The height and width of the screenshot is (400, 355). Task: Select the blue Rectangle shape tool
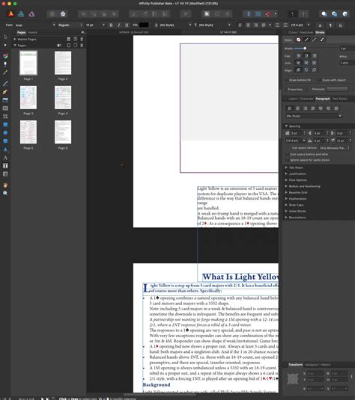pos(5,125)
